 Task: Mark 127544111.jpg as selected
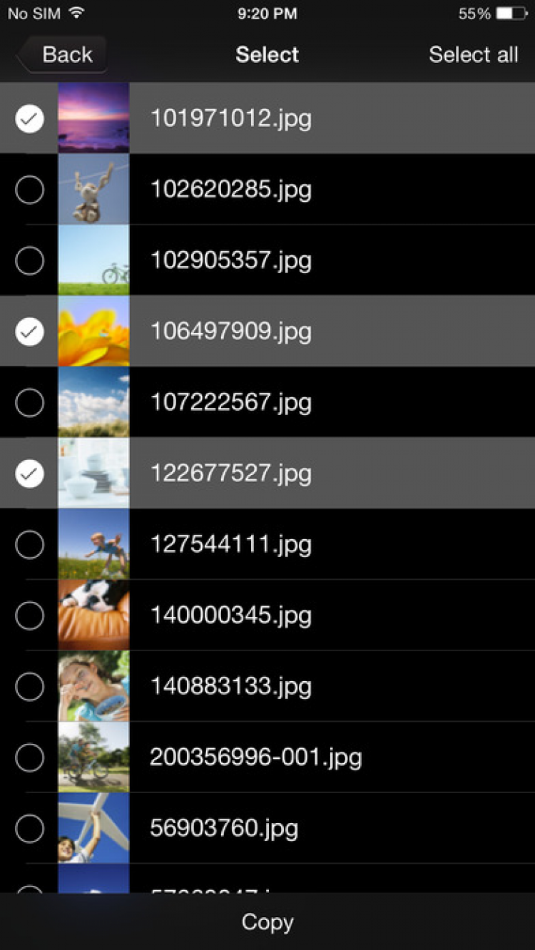point(29,545)
